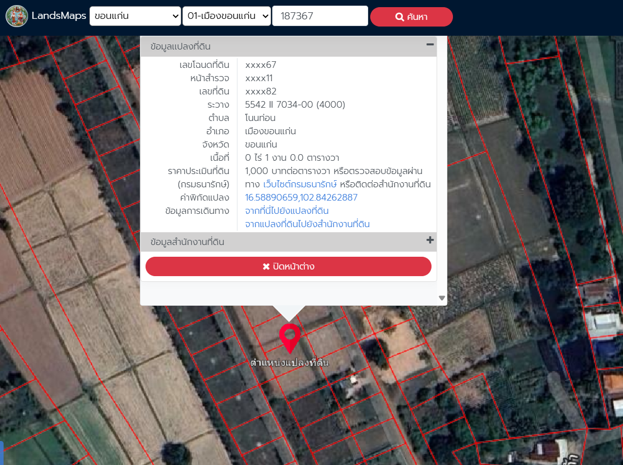Image resolution: width=623 pixels, height=465 pixels.
Task: Click the LandsMaps title text
Action: [59, 16]
